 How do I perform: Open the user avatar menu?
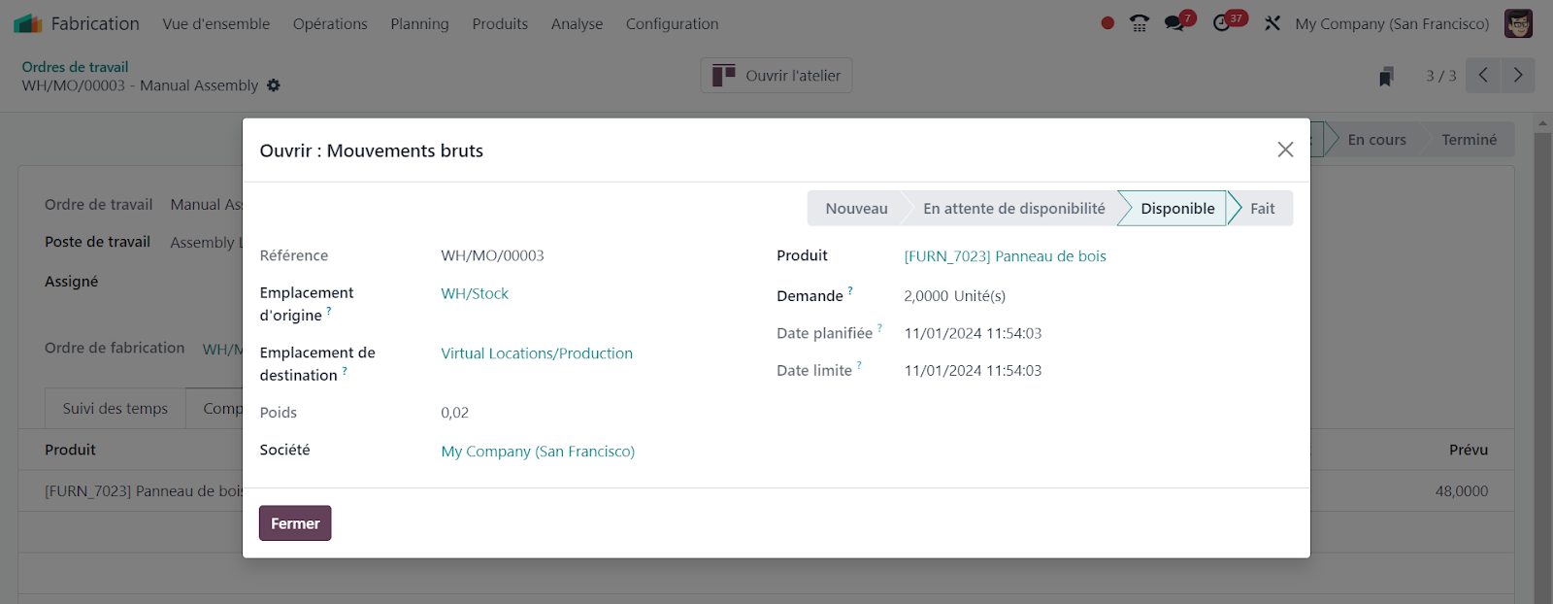1518,23
